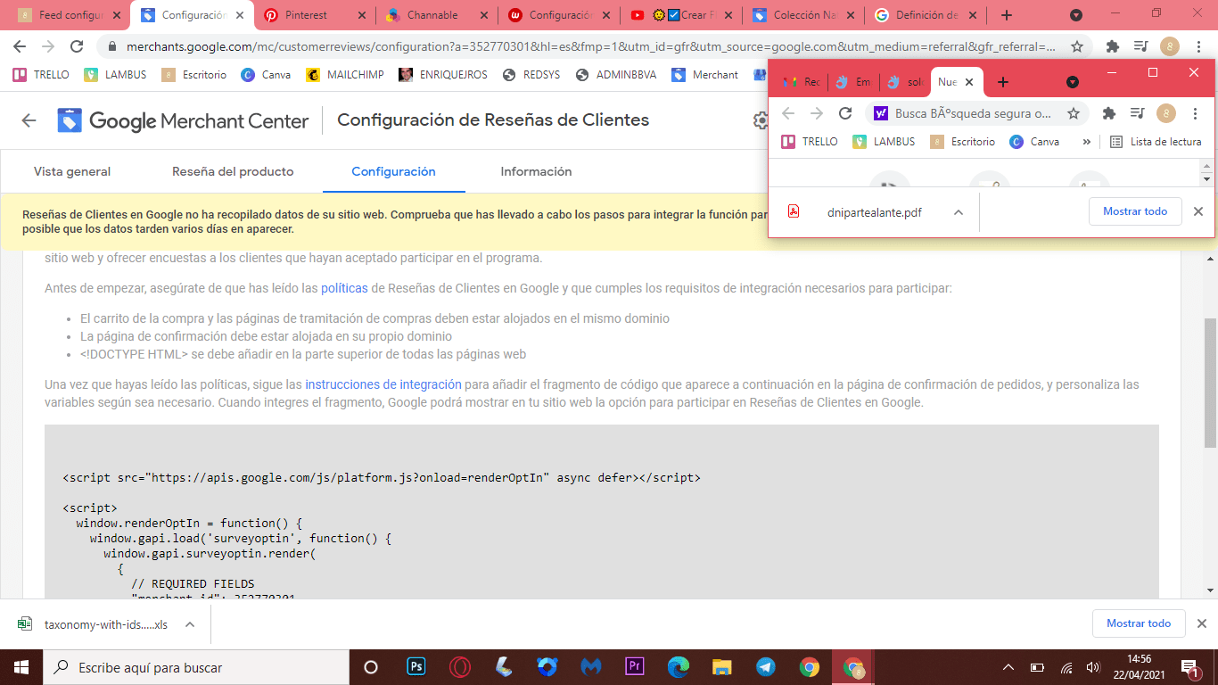This screenshot has width=1218, height=685.
Task: Go back using the Merchant Center arrow
Action: point(29,120)
